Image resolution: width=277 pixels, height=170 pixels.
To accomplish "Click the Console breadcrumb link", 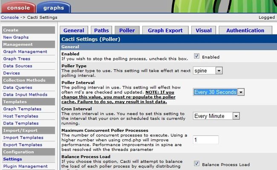I will pyautogui.click(x=10, y=17).
